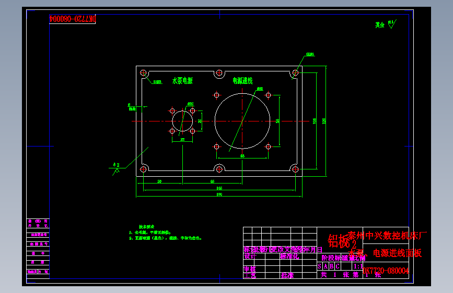Select the 50 horizontal dimension
This screenshot has width=453, height=293.
click(159, 181)
